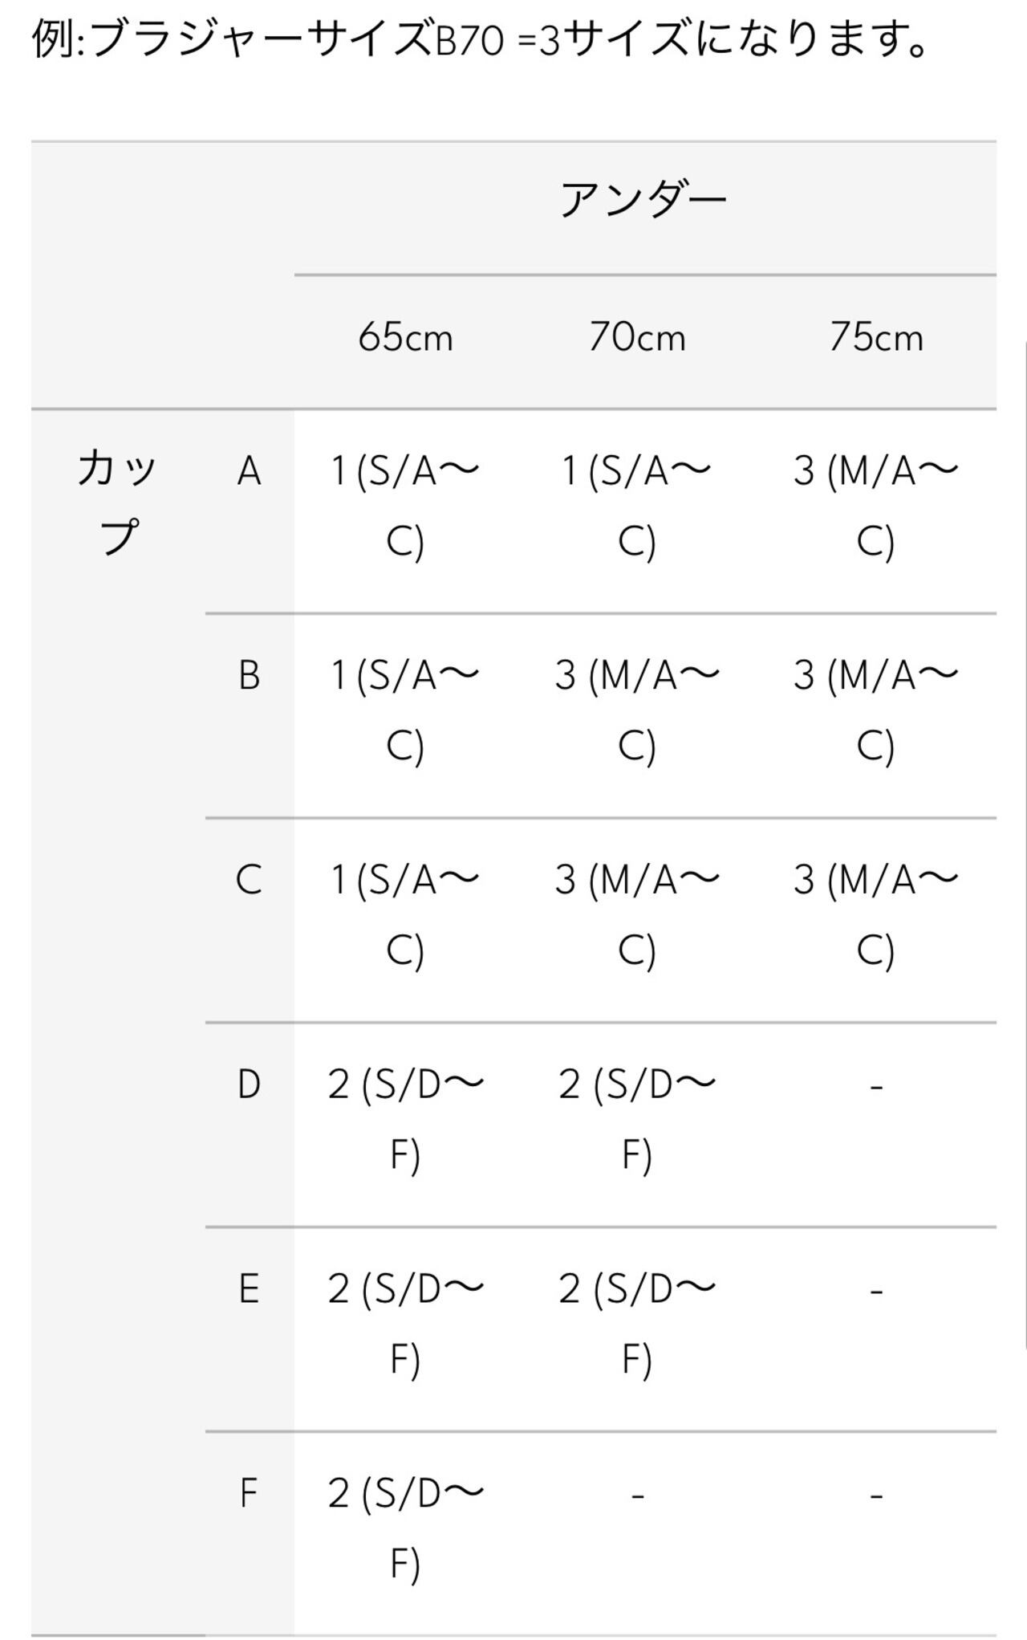1027x1640 pixels.
Task: Select the size cell for C cup 65cm
Action: (x=405, y=915)
